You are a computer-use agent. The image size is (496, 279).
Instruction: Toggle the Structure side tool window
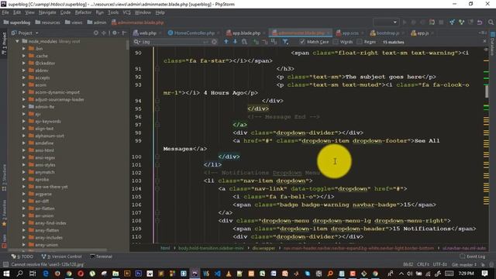(x=4, y=177)
